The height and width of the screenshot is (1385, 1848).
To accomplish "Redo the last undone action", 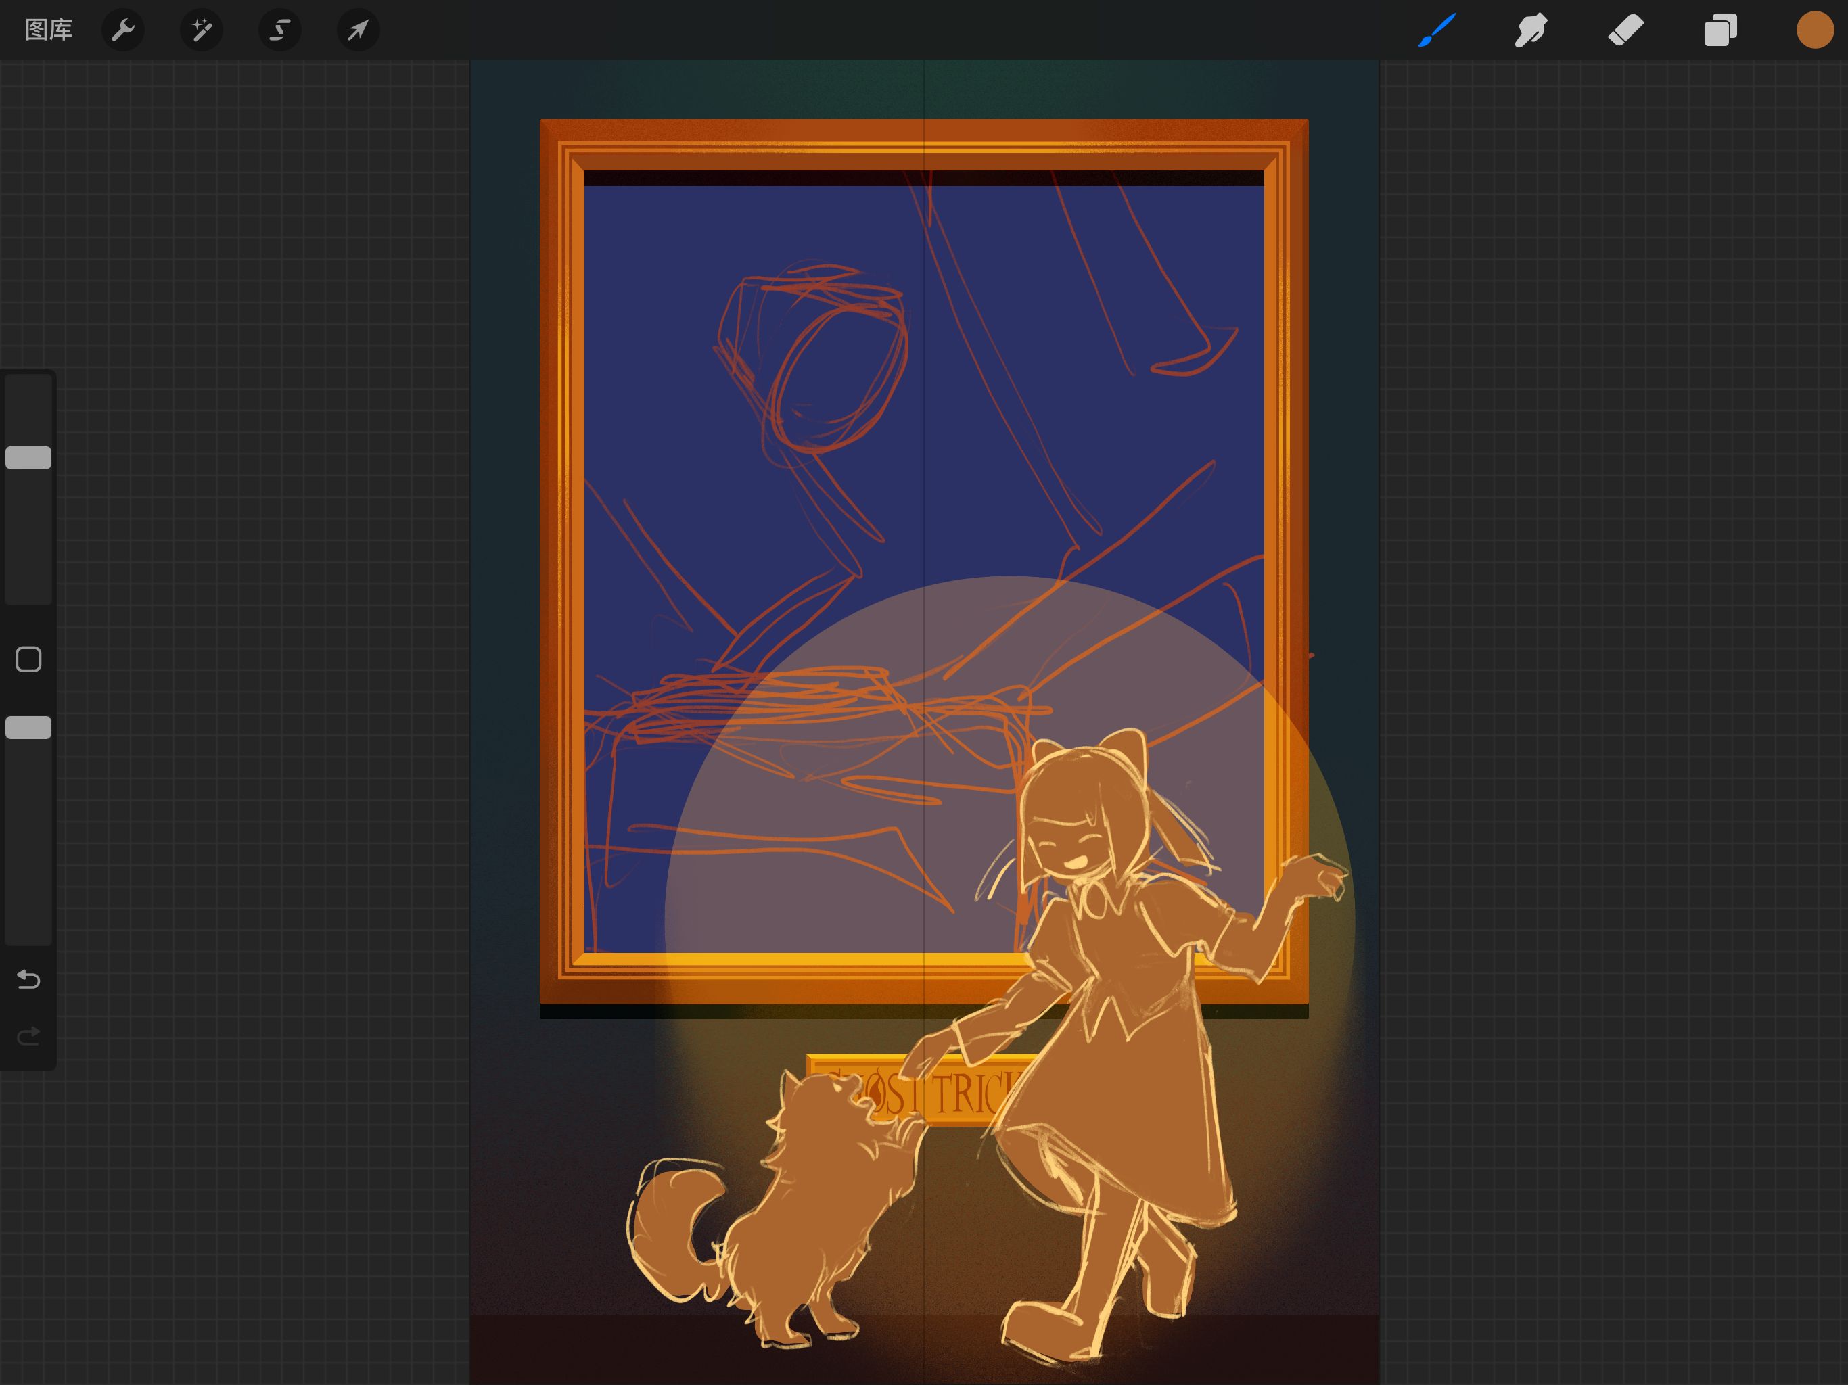I will point(28,1037).
